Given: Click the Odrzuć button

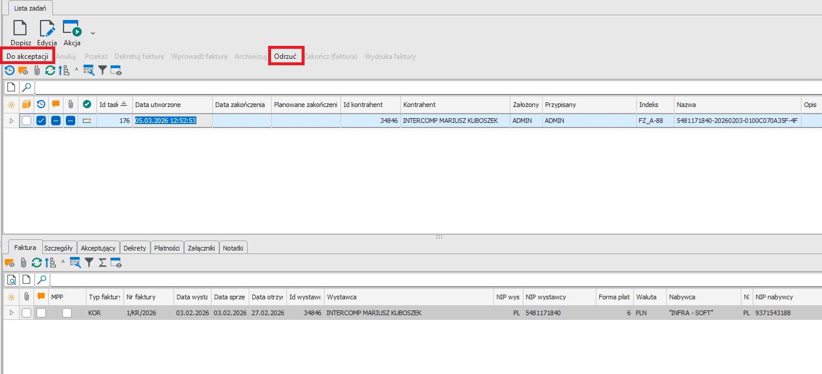Looking at the screenshot, I should [x=286, y=56].
